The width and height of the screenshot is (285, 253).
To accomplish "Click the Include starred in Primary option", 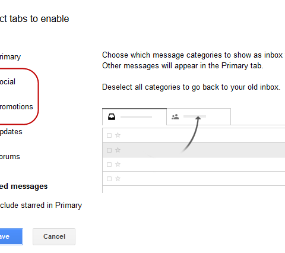I will 41,205.
